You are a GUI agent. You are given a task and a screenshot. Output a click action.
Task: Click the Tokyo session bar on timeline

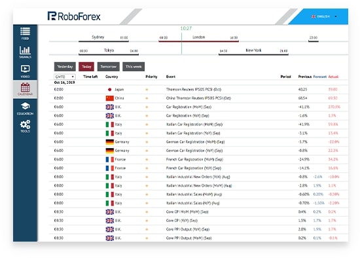click(x=109, y=54)
